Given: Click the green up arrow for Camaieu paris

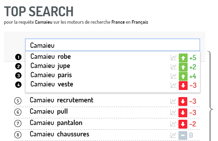Looking at the screenshot, I should (183, 76).
